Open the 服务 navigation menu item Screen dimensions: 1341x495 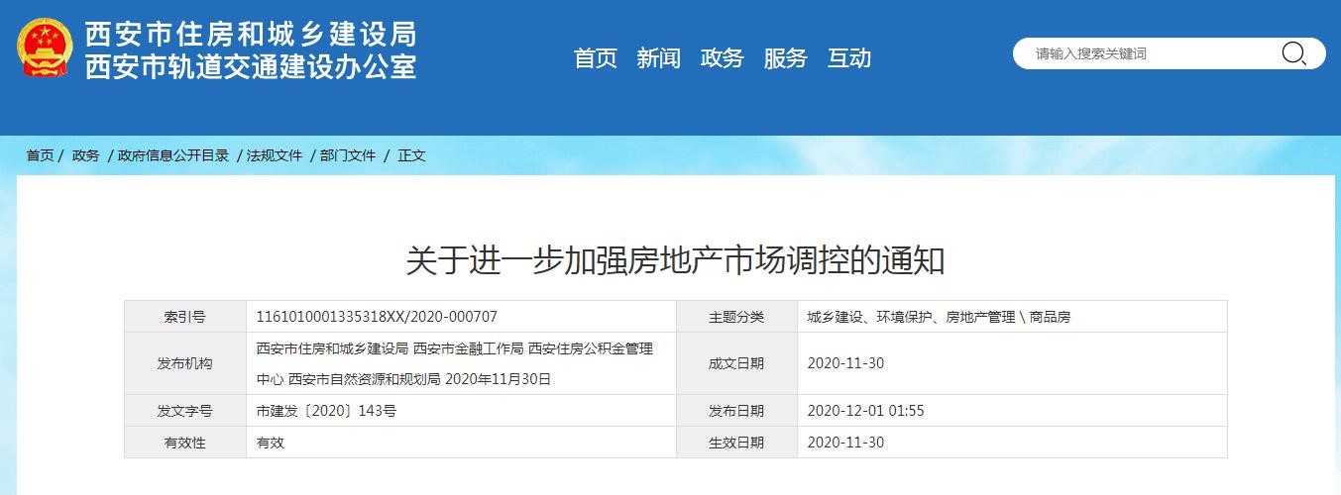click(x=786, y=58)
